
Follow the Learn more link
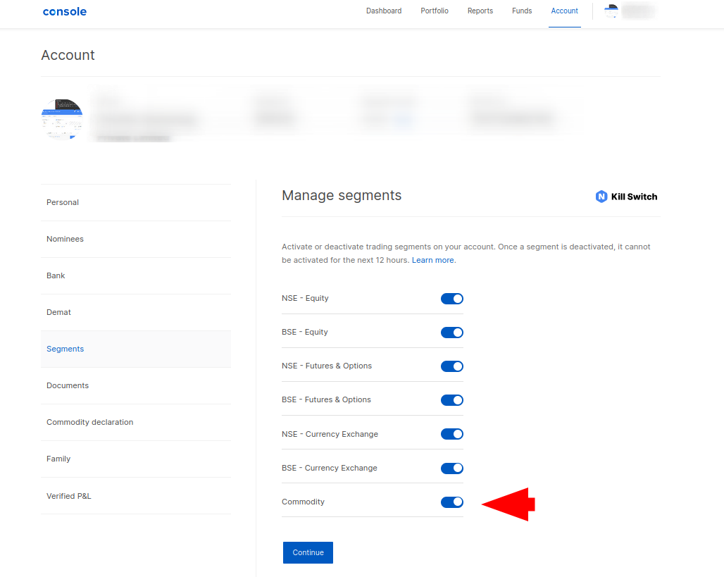pyautogui.click(x=433, y=260)
